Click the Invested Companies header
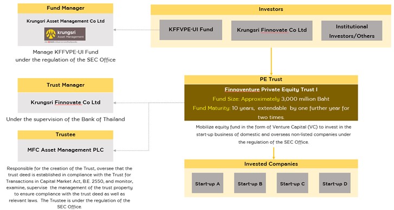394x210 pixels. coord(271,164)
